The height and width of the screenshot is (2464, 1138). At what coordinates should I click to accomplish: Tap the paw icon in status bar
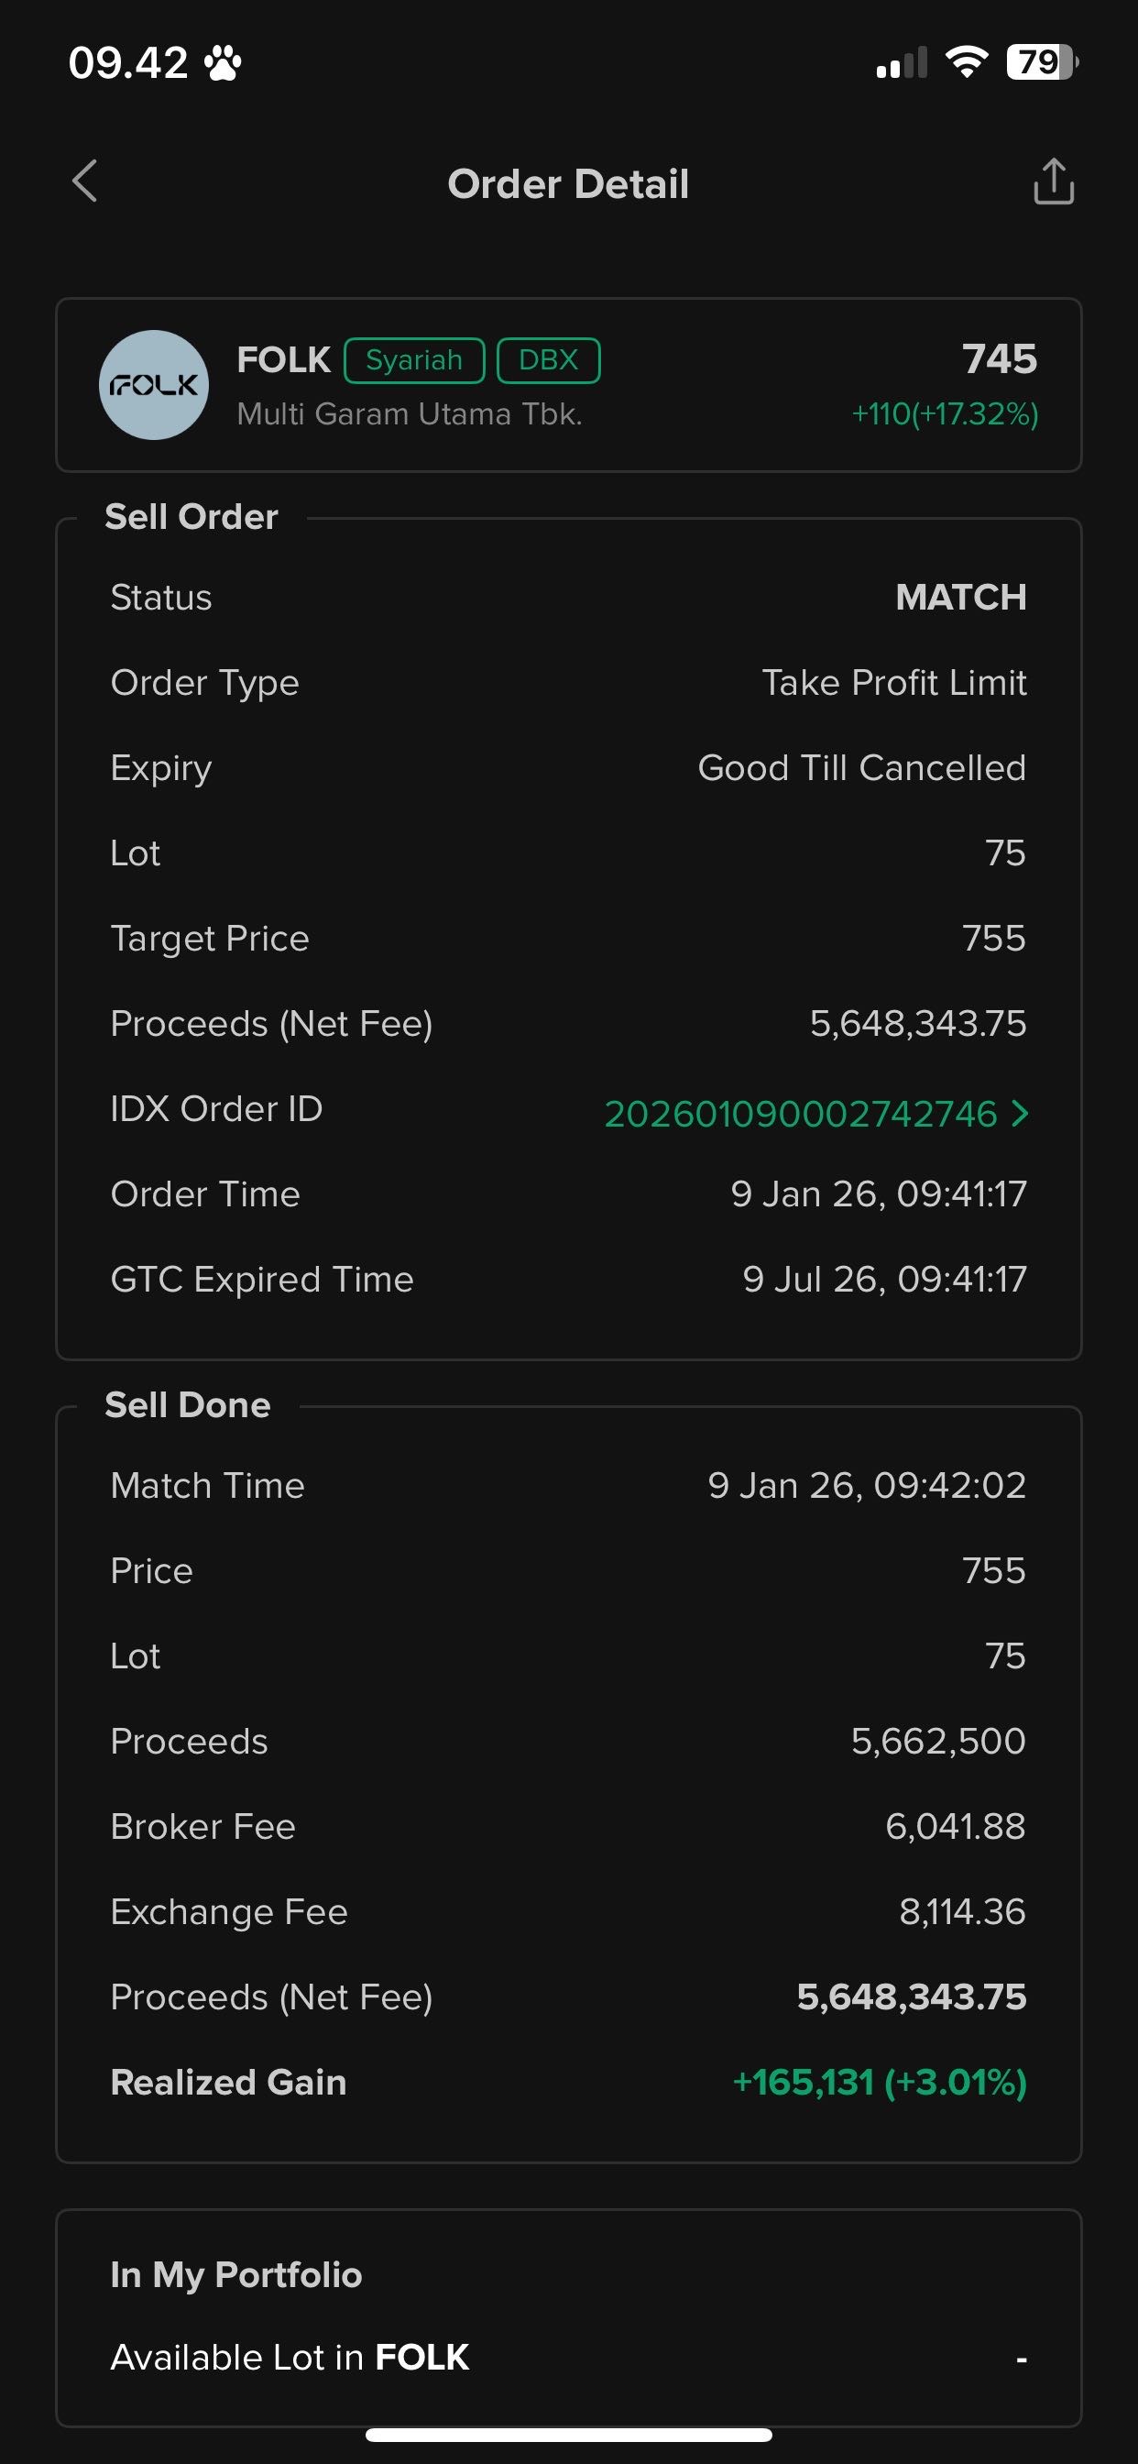(x=223, y=64)
